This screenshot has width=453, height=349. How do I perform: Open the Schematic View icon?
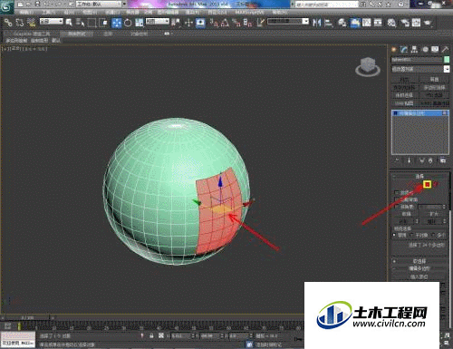point(378,23)
